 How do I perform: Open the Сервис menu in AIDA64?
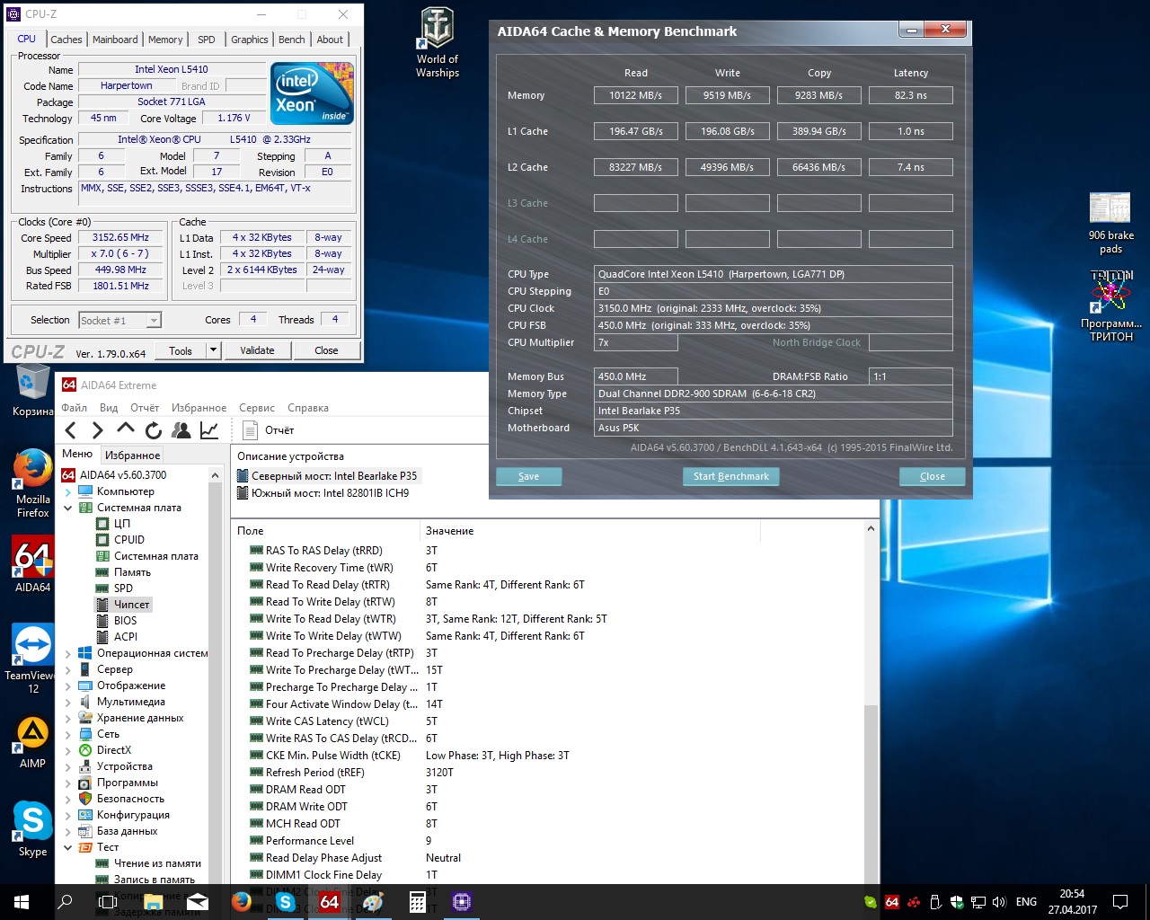click(257, 408)
